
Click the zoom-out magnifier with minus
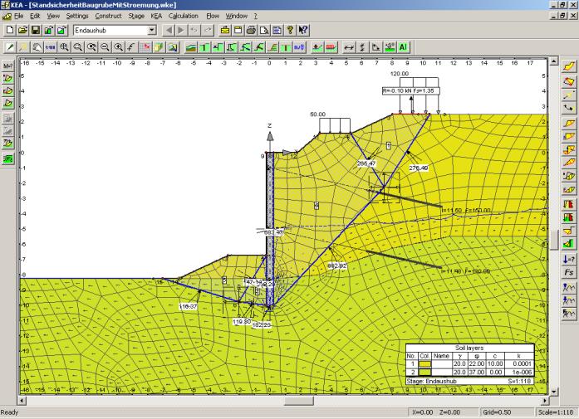pos(105,47)
